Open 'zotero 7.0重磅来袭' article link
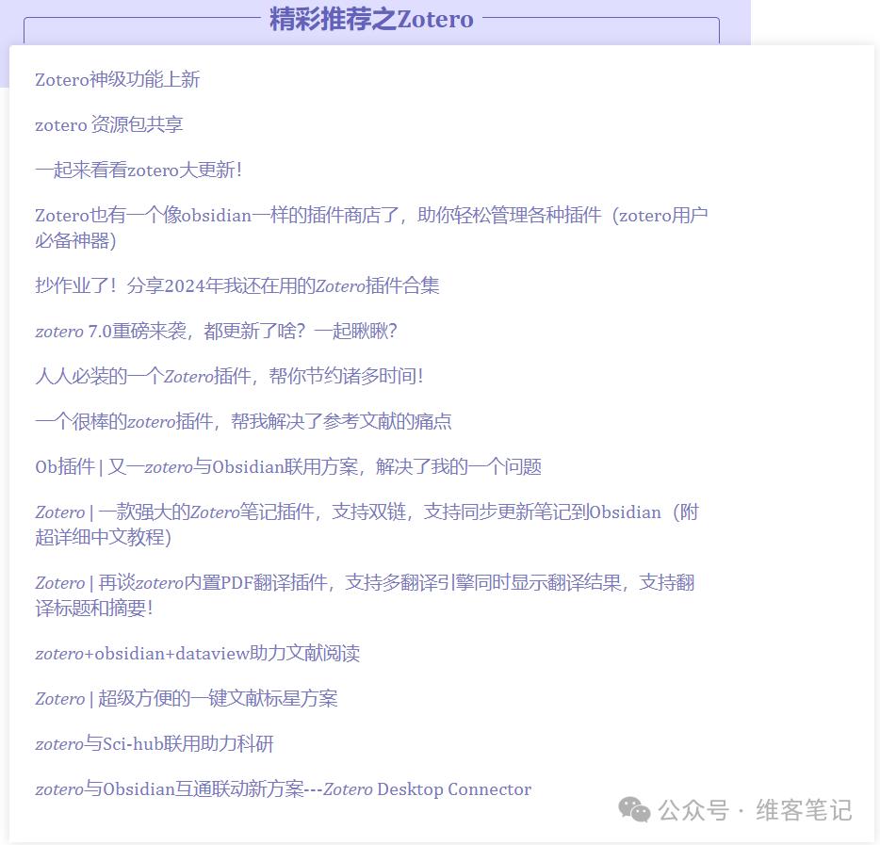This screenshot has height=845, width=880. 216,331
